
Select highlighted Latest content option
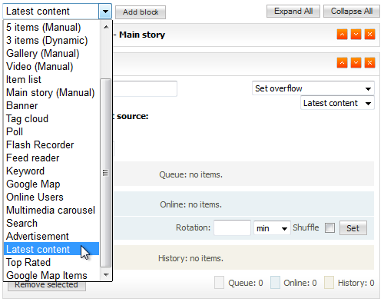coord(51,249)
